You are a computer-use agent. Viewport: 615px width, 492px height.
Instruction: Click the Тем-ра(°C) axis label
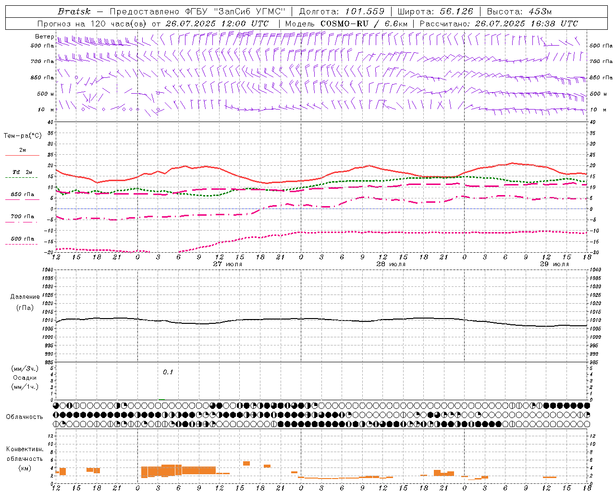(x=23, y=136)
